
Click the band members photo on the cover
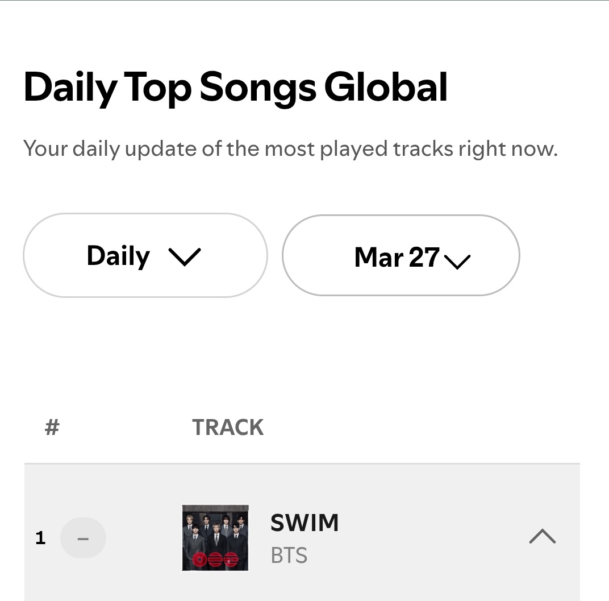215,529
